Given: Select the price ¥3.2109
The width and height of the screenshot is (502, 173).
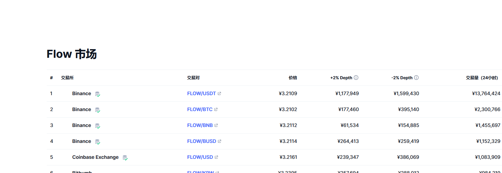Looking at the screenshot, I should point(288,93).
